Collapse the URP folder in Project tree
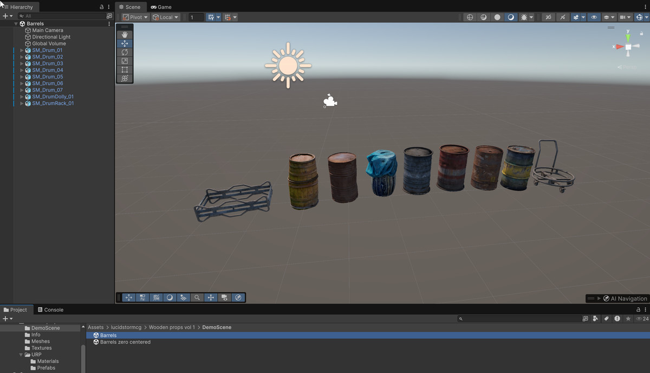 click(x=21, y=355)
